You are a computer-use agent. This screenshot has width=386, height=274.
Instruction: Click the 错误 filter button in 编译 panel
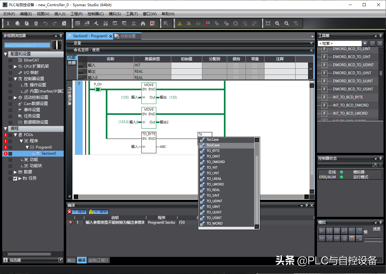77,212
